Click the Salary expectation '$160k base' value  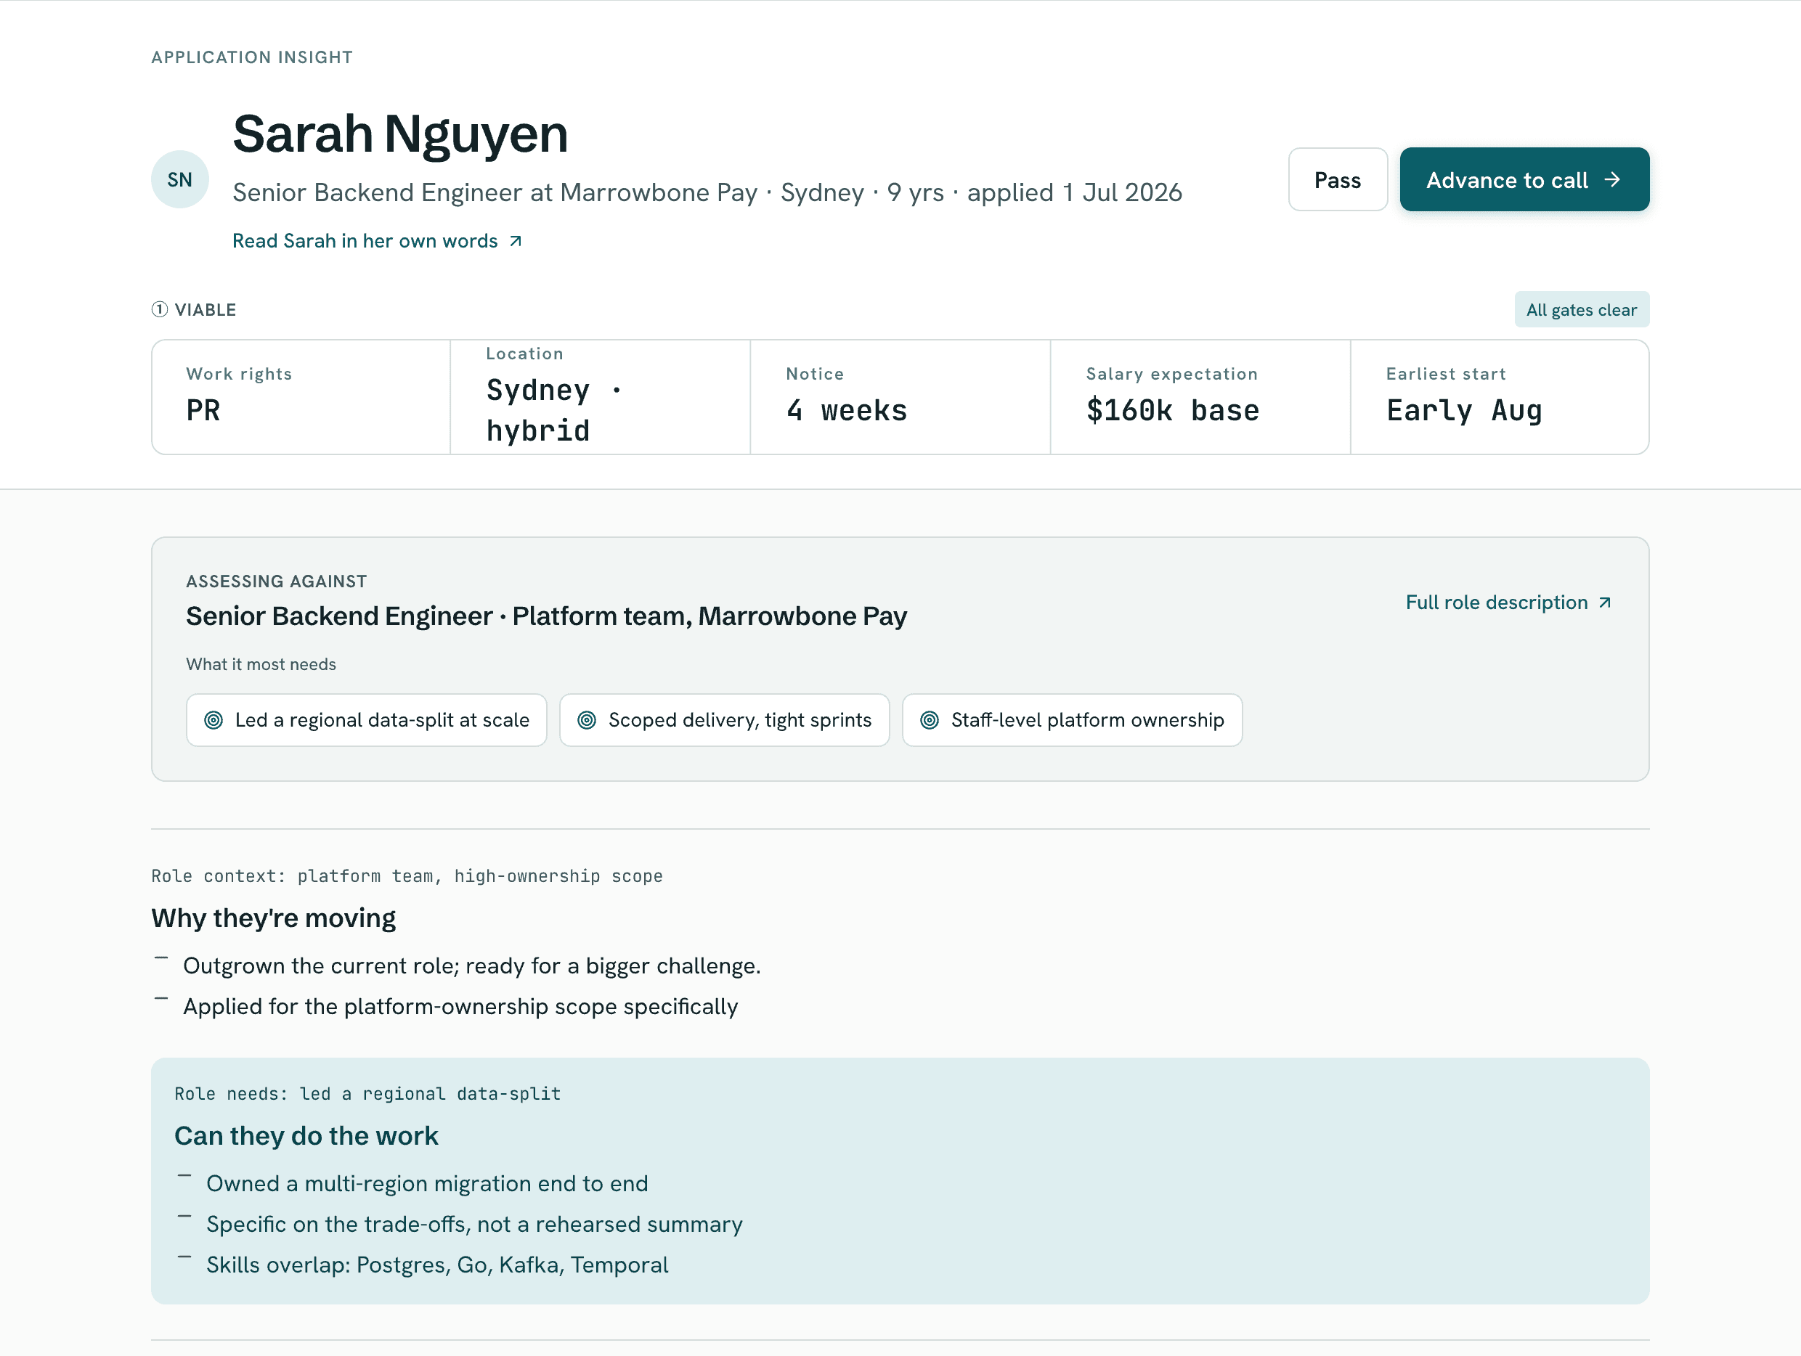click(x=1172, y=411)
